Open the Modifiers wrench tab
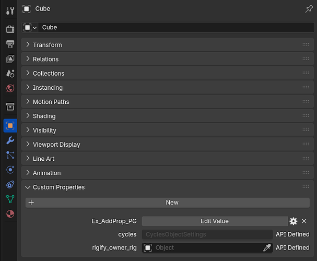 point(10,140)
